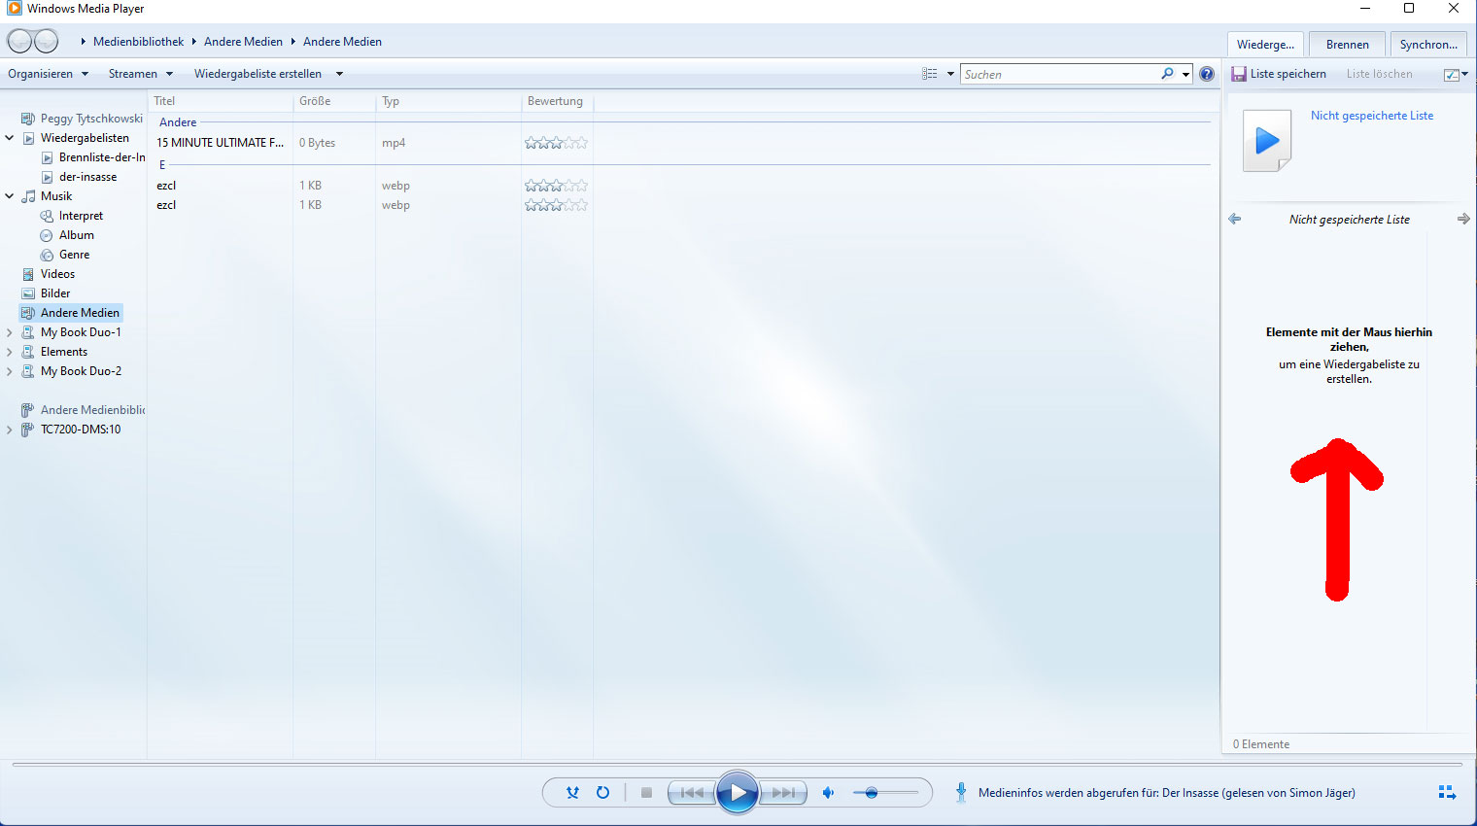Screen dimensions: 1477x826
Task: Click Medienbibliothek in the breadcrumb
Action: point(138,42)
